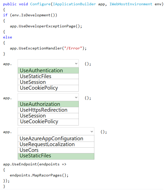166x190 pixels.
Task: Pick UseSession in the second dropdown list
Action: tap(48, 116)
